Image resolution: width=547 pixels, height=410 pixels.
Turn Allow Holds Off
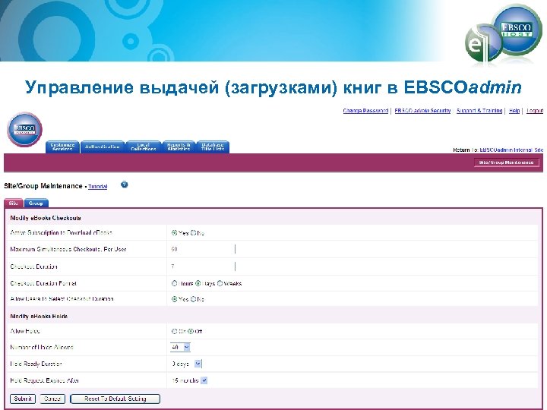point(191,331)
